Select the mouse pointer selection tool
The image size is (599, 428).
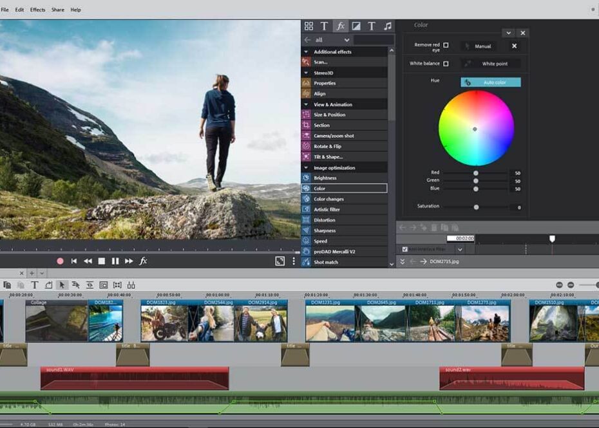click(x=61, y=285)
